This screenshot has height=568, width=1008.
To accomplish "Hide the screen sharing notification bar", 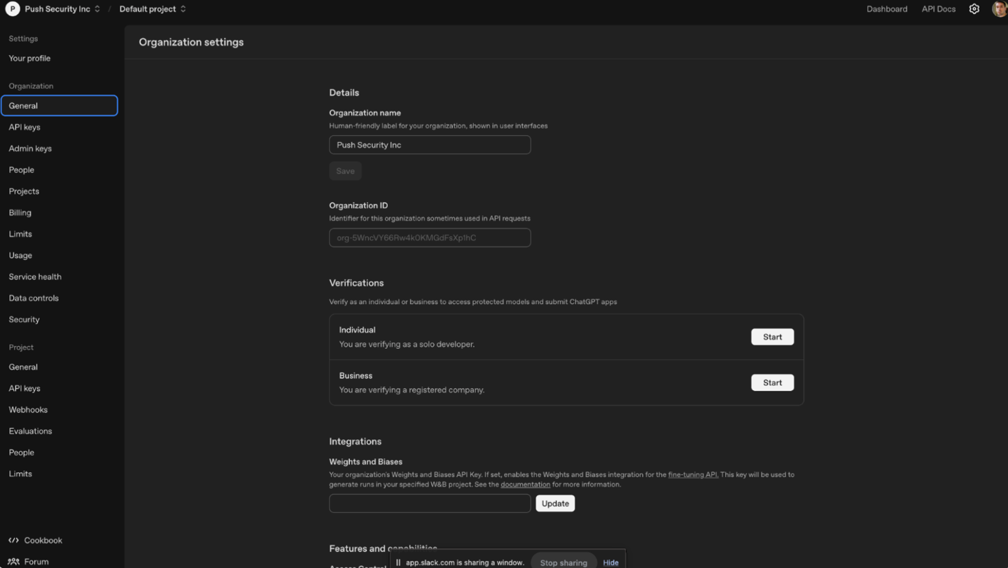I will [x=610, y=562].
